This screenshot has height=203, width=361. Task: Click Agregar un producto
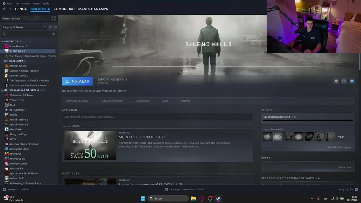click(16, 189)
